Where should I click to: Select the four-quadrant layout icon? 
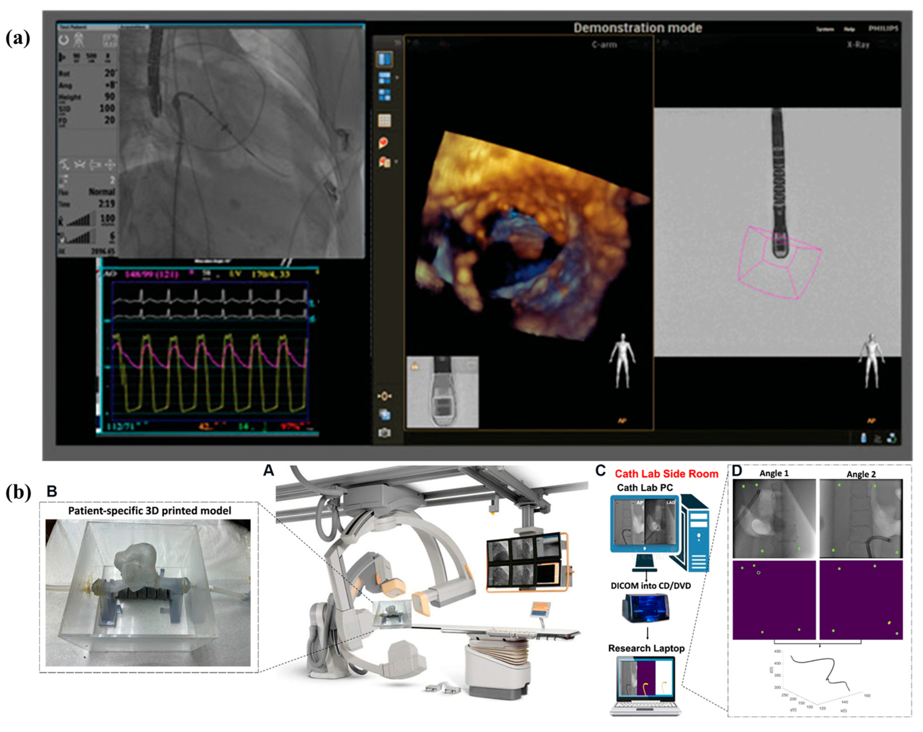pyautogui.click(x=385, y=95)
